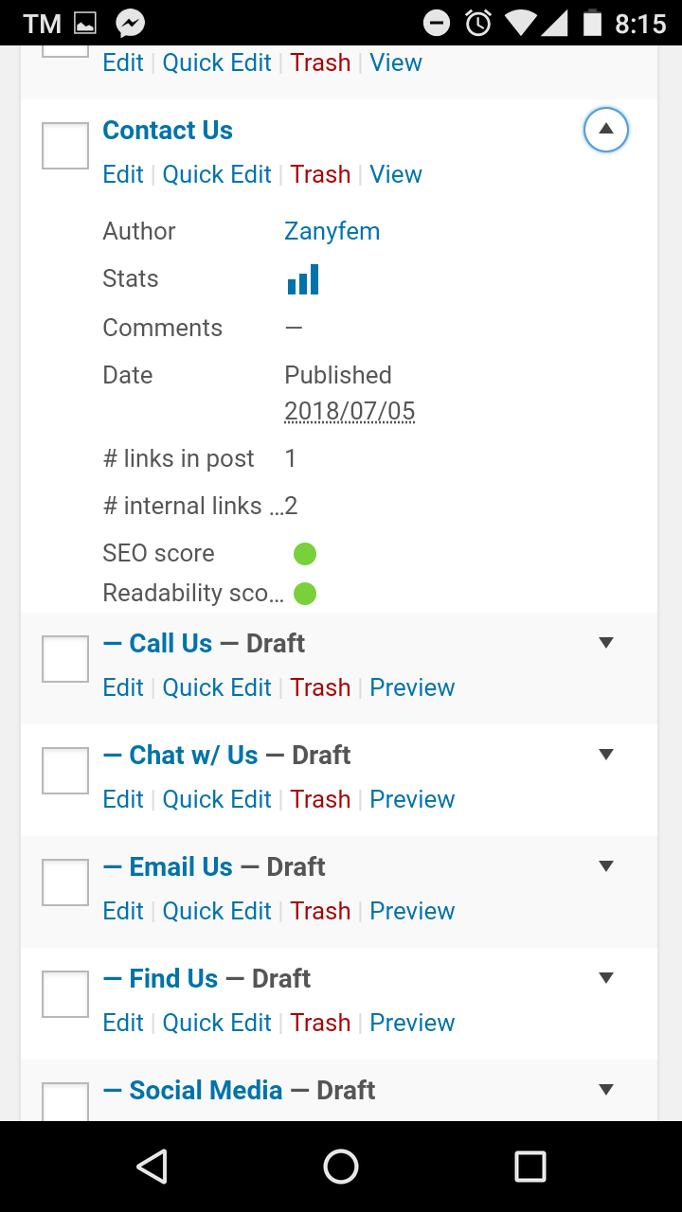Select the Contact Us page checkbox
682x1212 pixels.
point(65,147)
